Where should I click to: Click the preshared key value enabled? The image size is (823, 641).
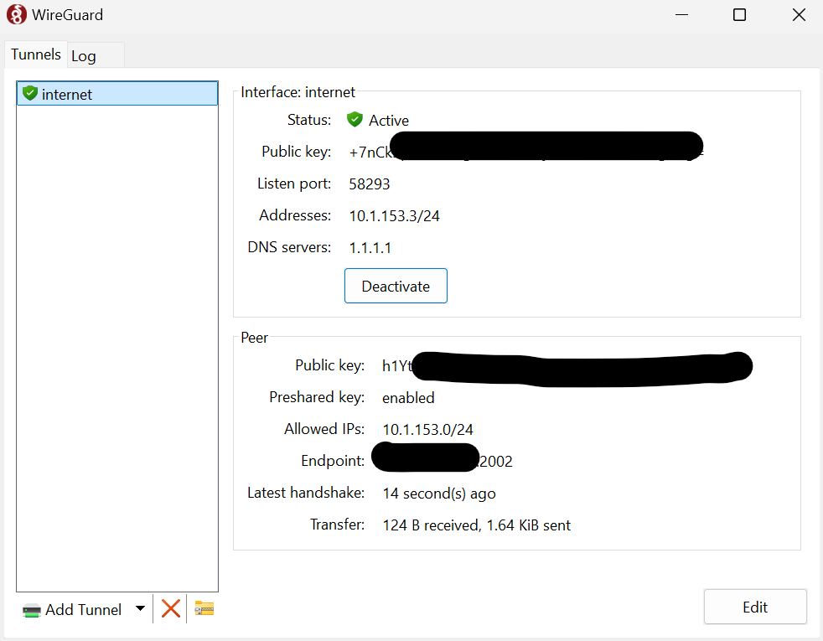click(408, 398)
